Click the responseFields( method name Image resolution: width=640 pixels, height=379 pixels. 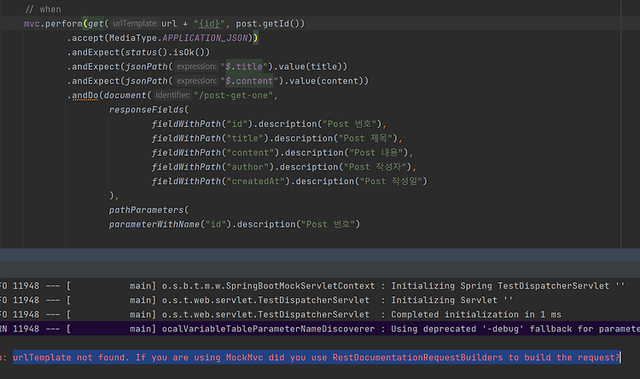coord(148,110)
